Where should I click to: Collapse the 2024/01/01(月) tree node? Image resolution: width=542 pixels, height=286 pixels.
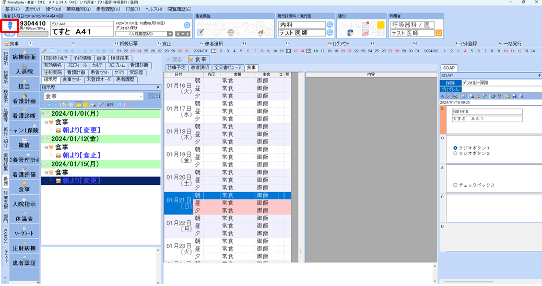click(x=43, y=114)
